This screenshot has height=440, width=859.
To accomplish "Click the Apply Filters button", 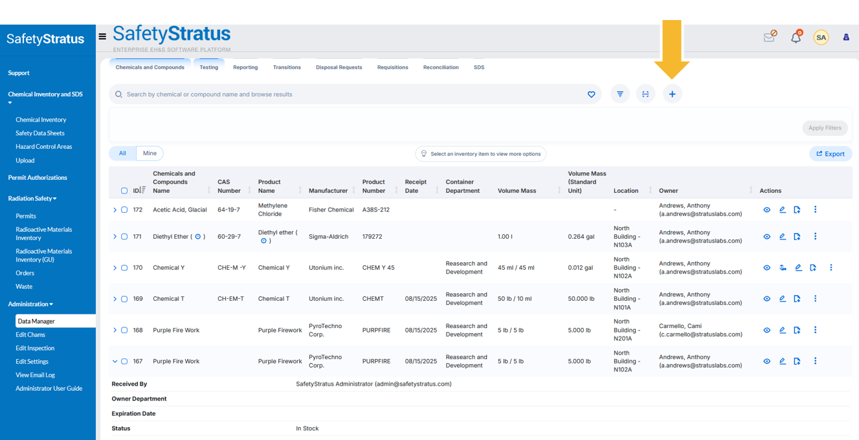I will [825, 128].
